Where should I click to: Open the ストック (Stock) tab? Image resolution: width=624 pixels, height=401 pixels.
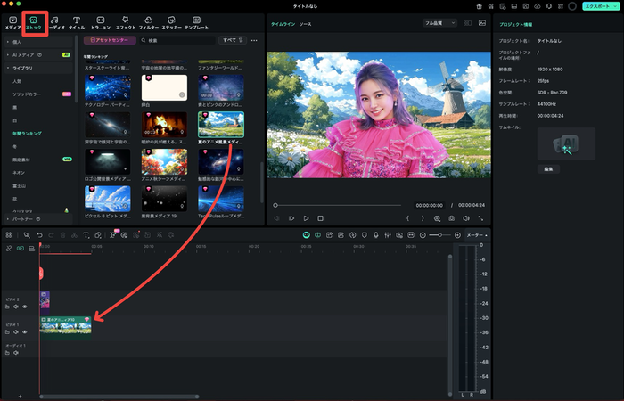click(33, 23)
